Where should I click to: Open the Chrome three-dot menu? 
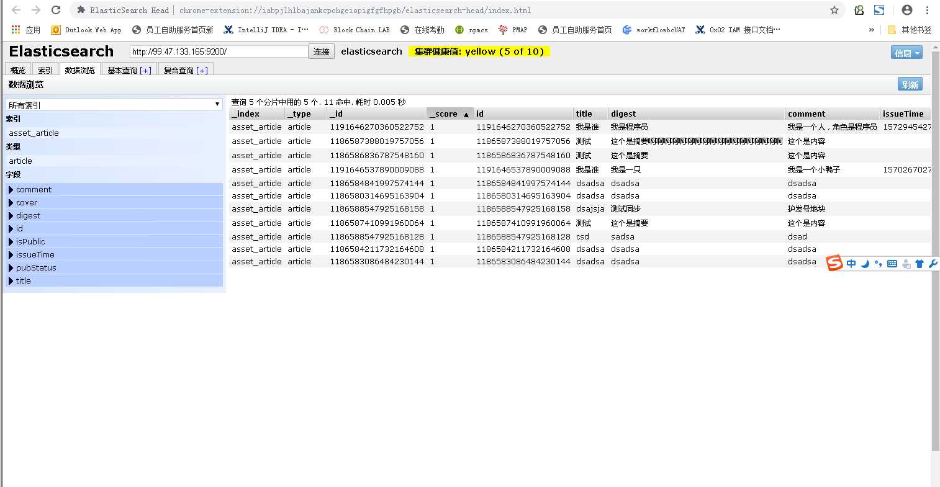pos(928,10)
